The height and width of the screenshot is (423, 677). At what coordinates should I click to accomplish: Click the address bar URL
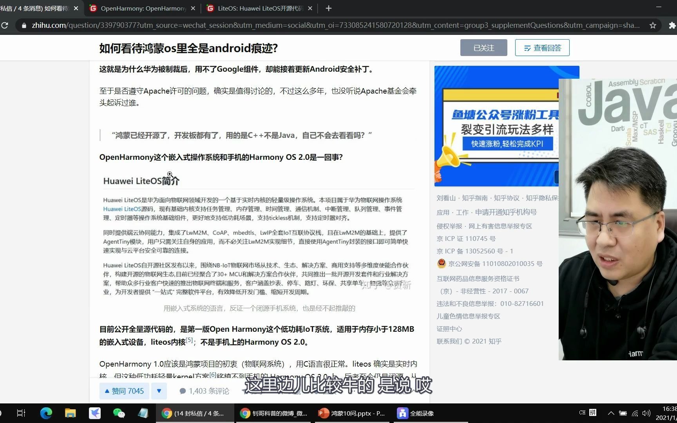point(335,25)
